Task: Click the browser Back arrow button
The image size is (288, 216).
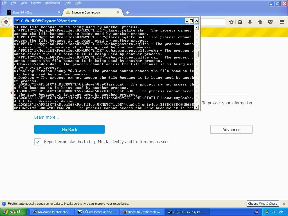Action: click(6, 22)
